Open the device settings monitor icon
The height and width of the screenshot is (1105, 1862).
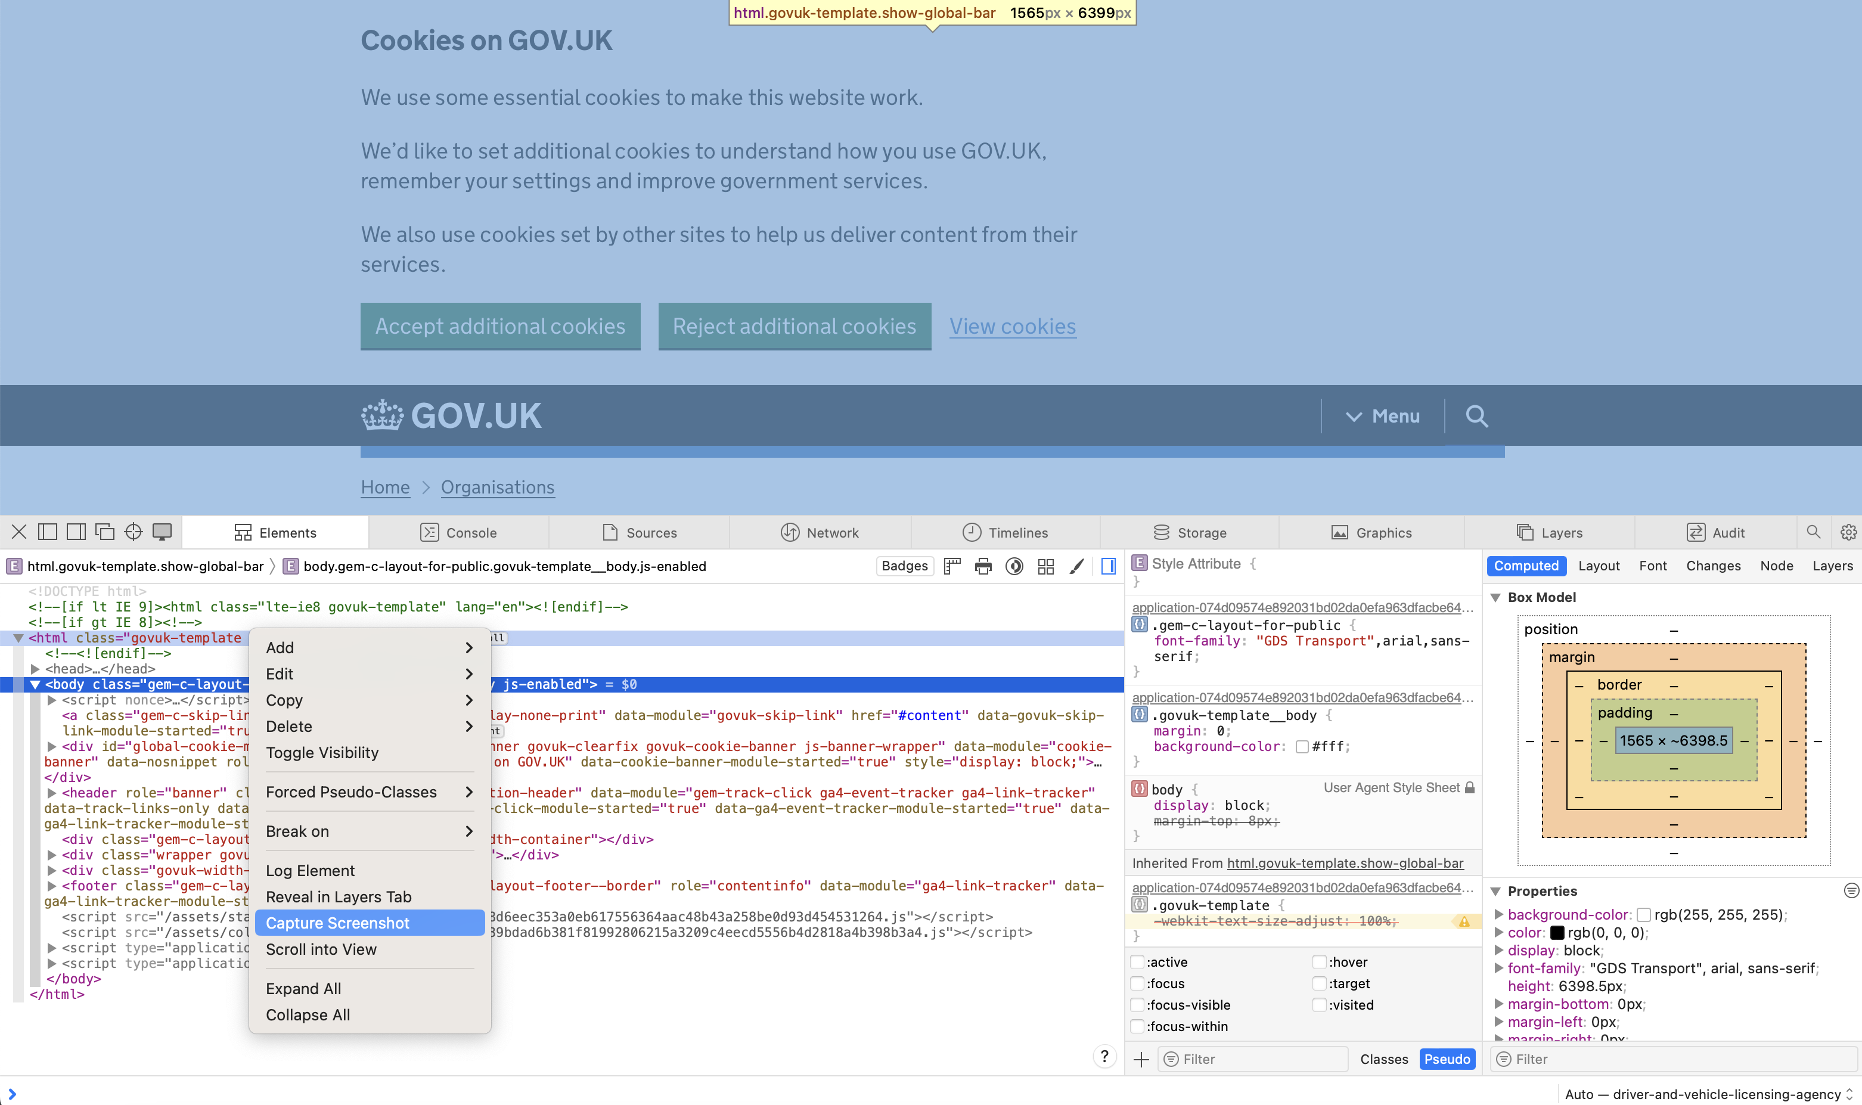162,532
